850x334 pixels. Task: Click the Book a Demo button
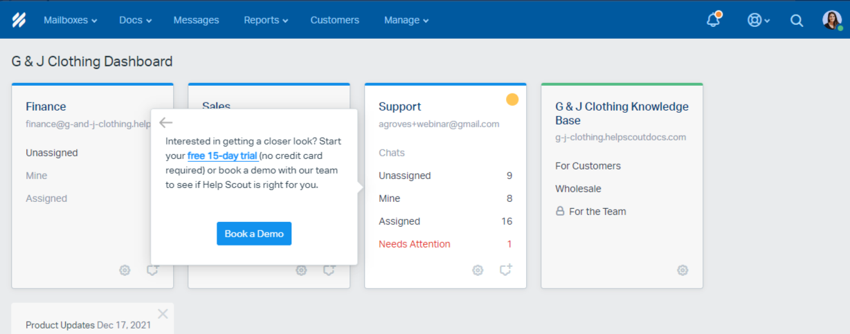tap(254, 234)
